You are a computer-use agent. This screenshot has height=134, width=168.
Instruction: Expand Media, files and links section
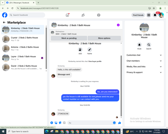pos(144,67)
